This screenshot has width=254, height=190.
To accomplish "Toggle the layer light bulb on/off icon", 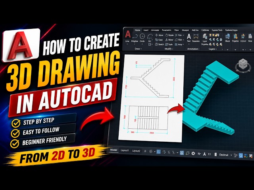I will point(210,35).
